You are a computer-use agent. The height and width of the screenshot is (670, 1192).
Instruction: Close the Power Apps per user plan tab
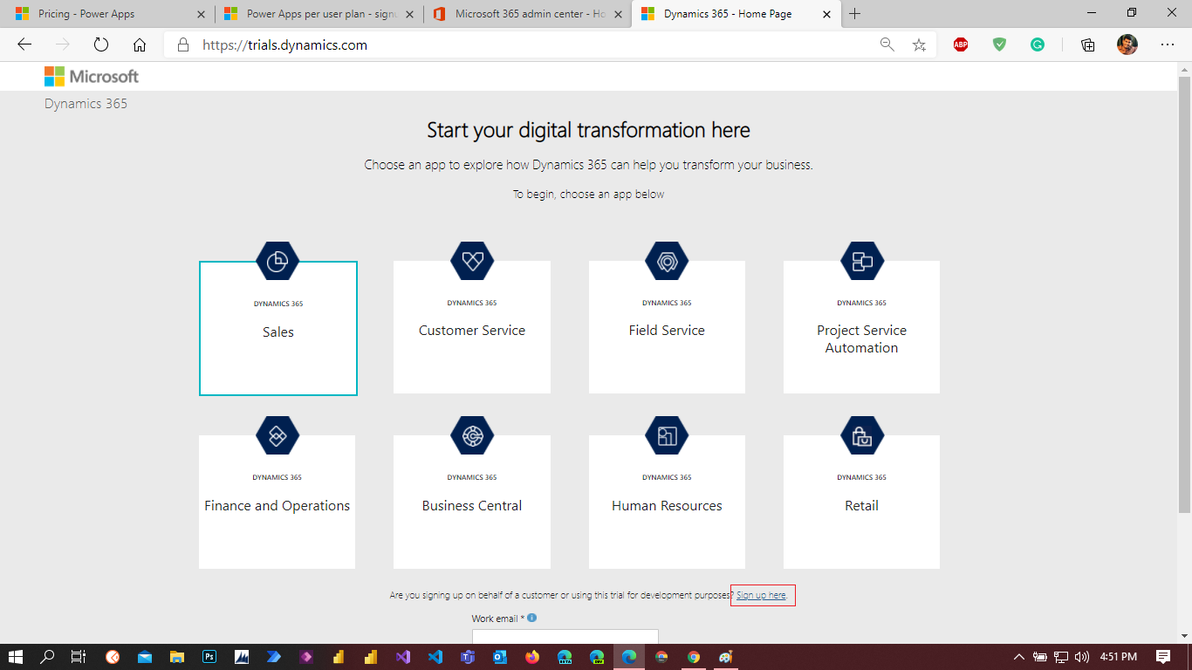pyautogui.click(x=409, y=14)
